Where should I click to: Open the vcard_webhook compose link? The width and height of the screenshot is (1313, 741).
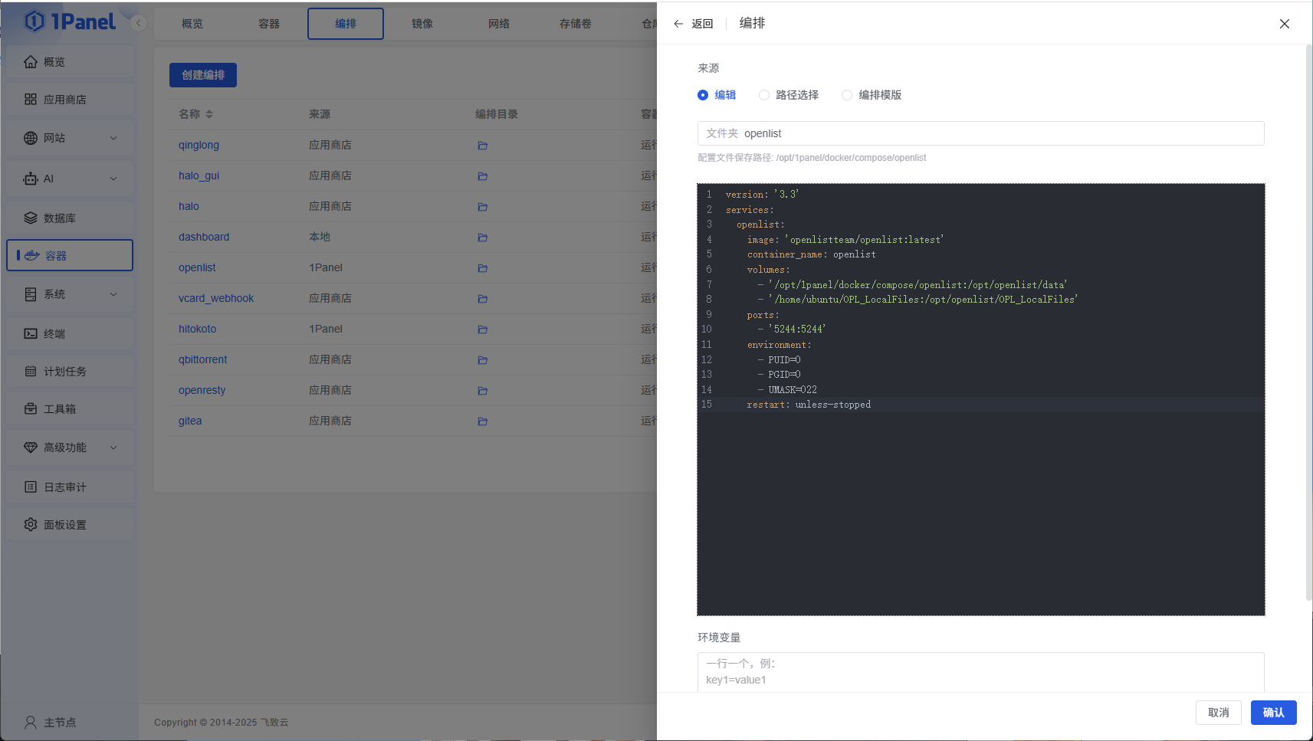tap(216, 298)
